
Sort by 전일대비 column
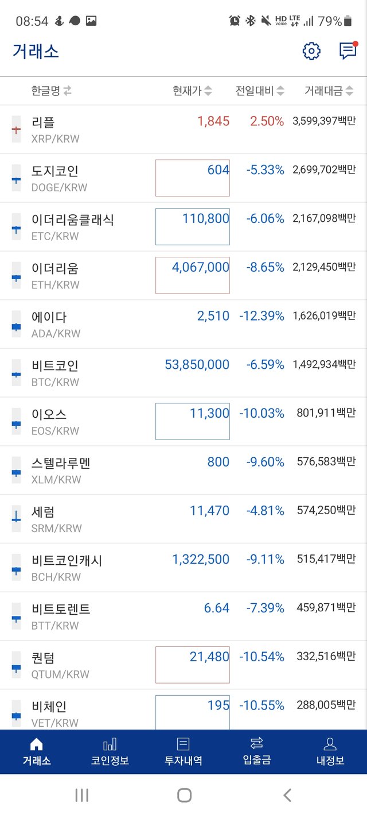(260, 91)
